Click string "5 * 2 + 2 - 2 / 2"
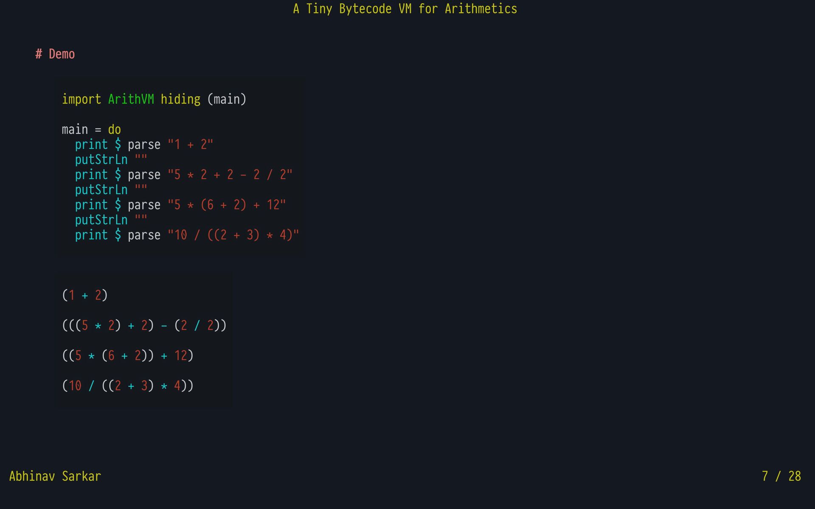 pyautogui.click(x=230, y=175)
